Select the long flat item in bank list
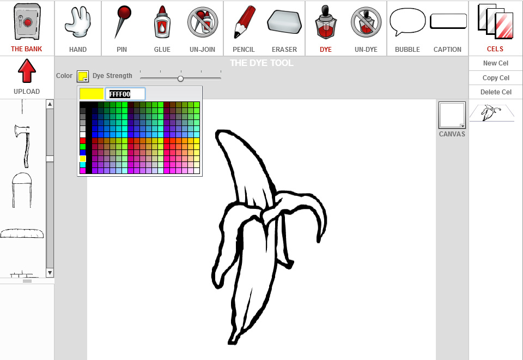523x360 pixels. click(x=22, y=233)
